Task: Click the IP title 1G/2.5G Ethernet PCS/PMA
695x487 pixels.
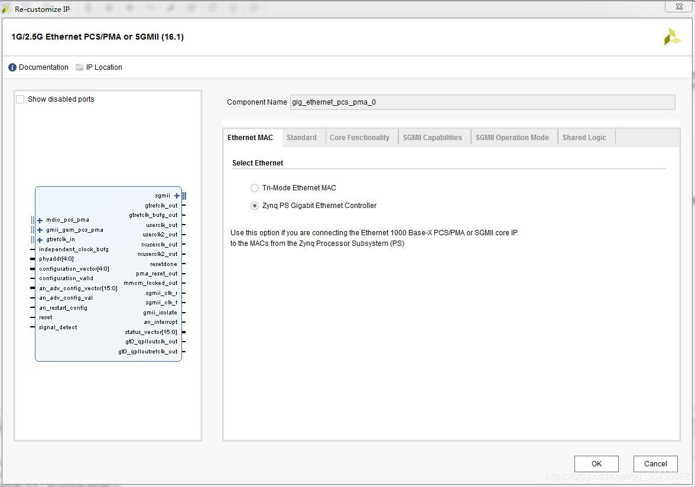Action: coord(97,37)
